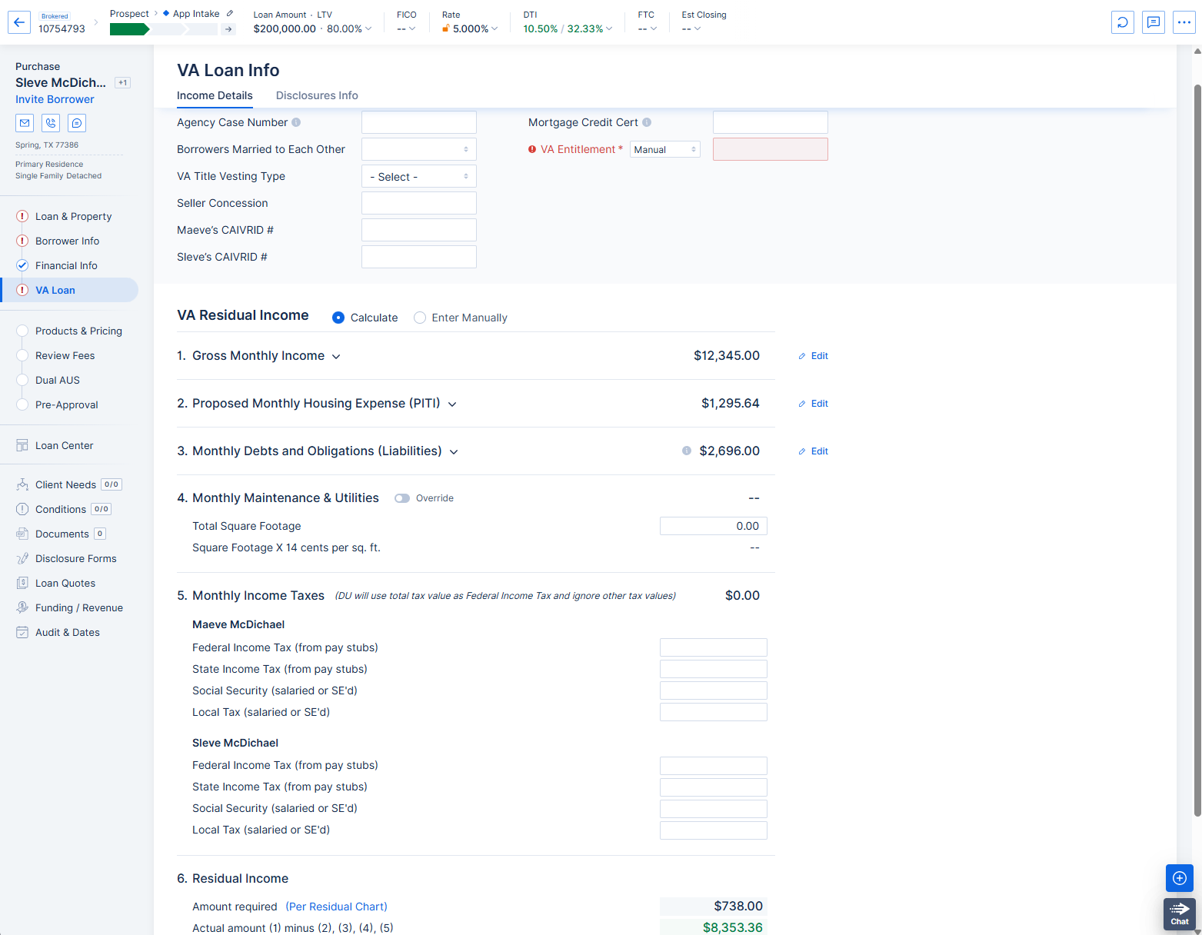This screenshot has width=1202, height=935.
Task: Open Loan Center from sidebar
Action: tap(64, 445)
